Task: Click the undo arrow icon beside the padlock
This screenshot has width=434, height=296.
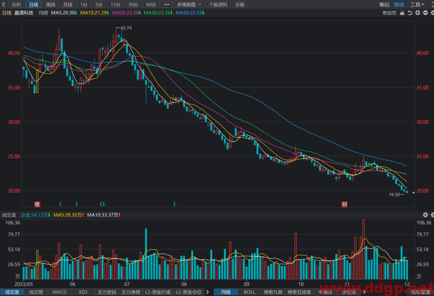Action: 410,13
